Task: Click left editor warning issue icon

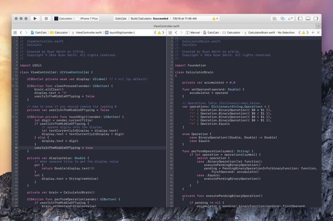Action: [x=159, y=33]
